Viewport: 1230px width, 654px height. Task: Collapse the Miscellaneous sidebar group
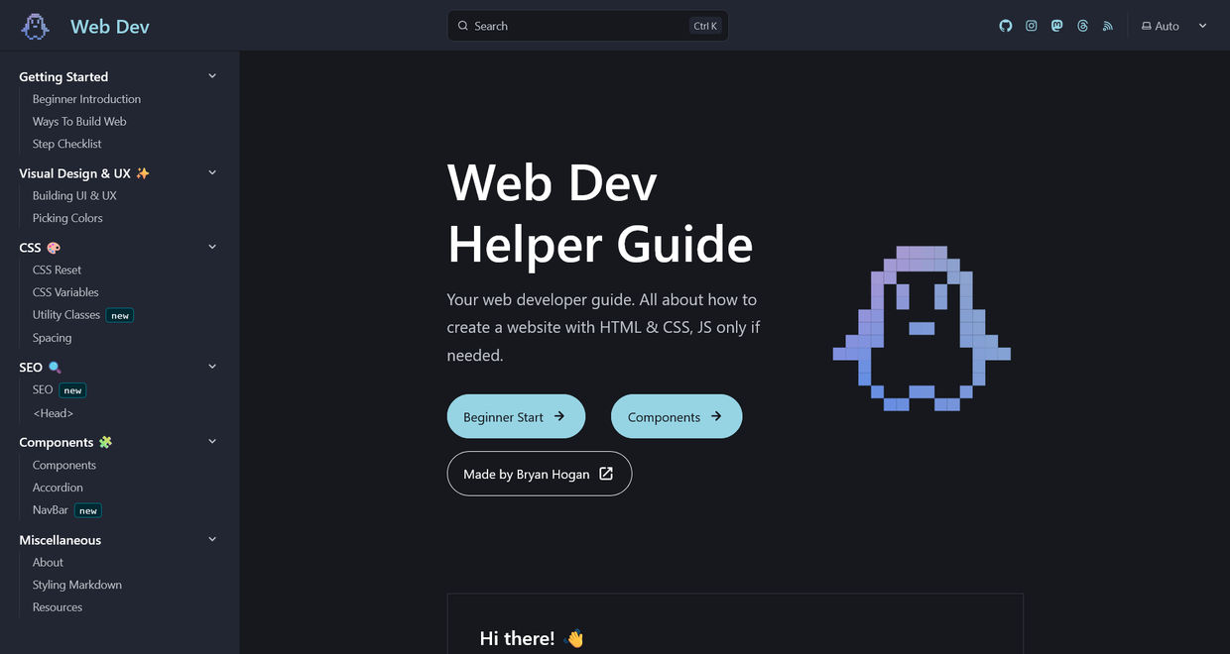(x=212, y=539)
